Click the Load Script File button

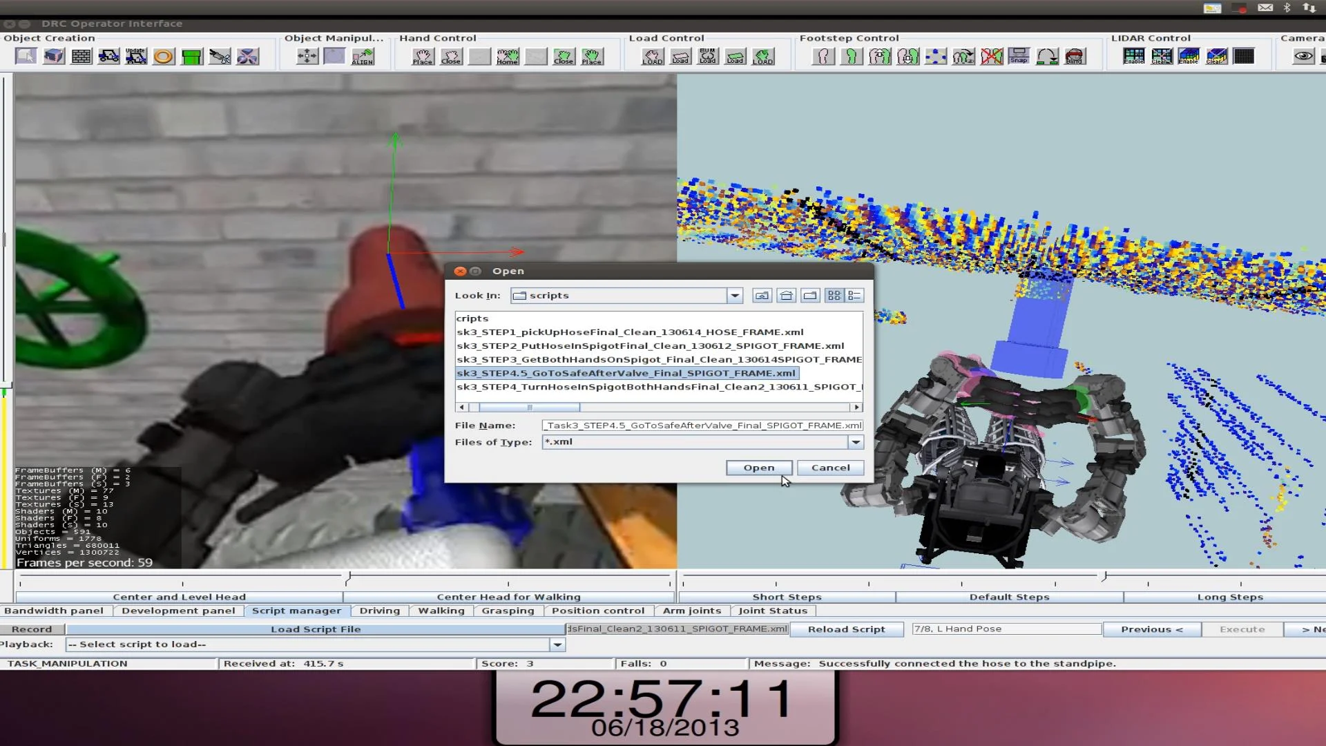pyautogui.click(x=316, y=629)
